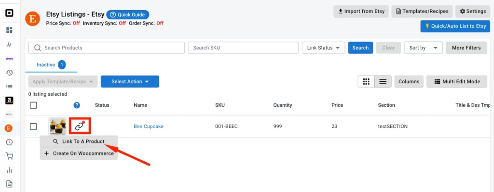Open the clock icon in sidebar
Image resolution: width=494 pixels, height=192 pixels.
10,142
